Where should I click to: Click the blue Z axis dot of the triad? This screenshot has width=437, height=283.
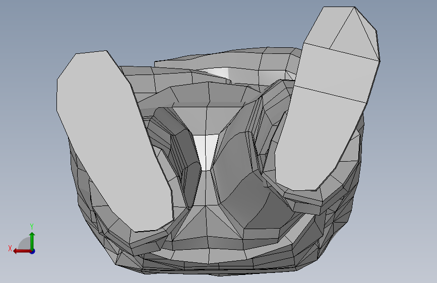(x=33, y=251)
